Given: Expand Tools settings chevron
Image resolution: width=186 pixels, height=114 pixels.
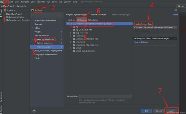Looking at the screenshot, I should [33, 58].
